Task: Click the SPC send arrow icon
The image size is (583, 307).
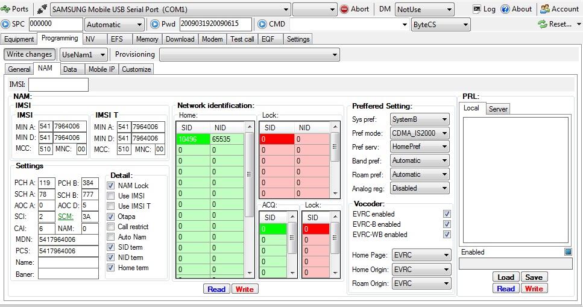Action: point(6,24)
